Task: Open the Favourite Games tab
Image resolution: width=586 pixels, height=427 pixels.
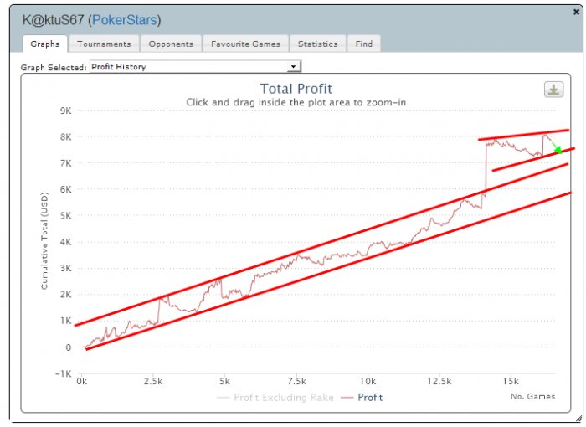Action: 245,44
